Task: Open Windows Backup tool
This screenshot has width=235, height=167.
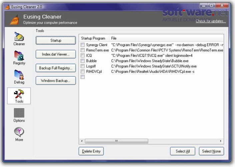Action: pyautogui.click(x=56, y=80)
